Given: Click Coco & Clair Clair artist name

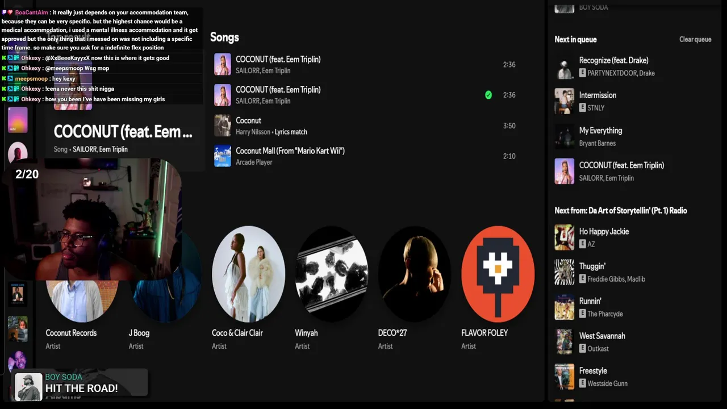Looking at the screenshot, I should [x=237, y=333].
